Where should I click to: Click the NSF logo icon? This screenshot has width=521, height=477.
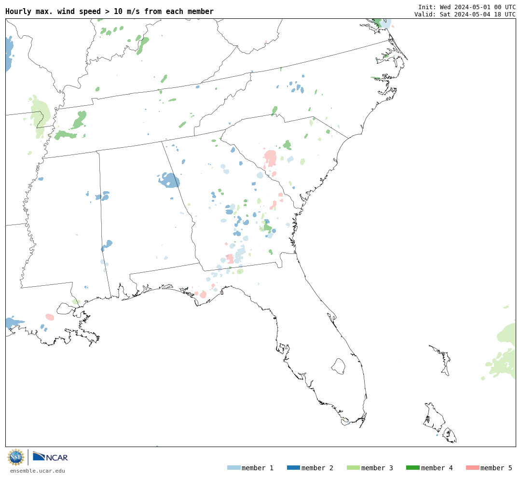pos(15,457)
